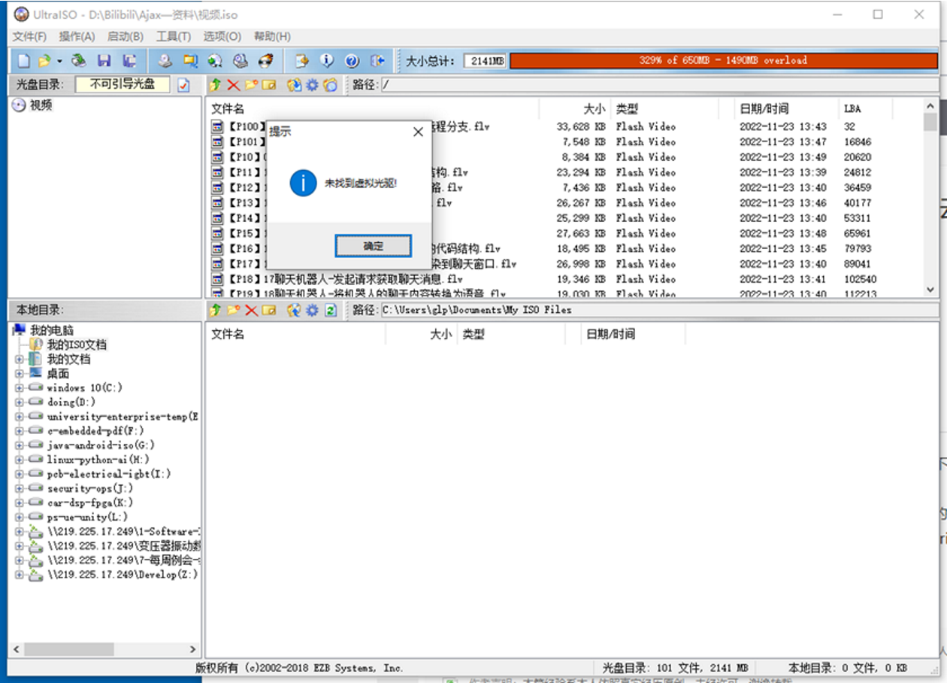
Task: Create new folder in the local pane toolbar
Action: coord(233,310)
